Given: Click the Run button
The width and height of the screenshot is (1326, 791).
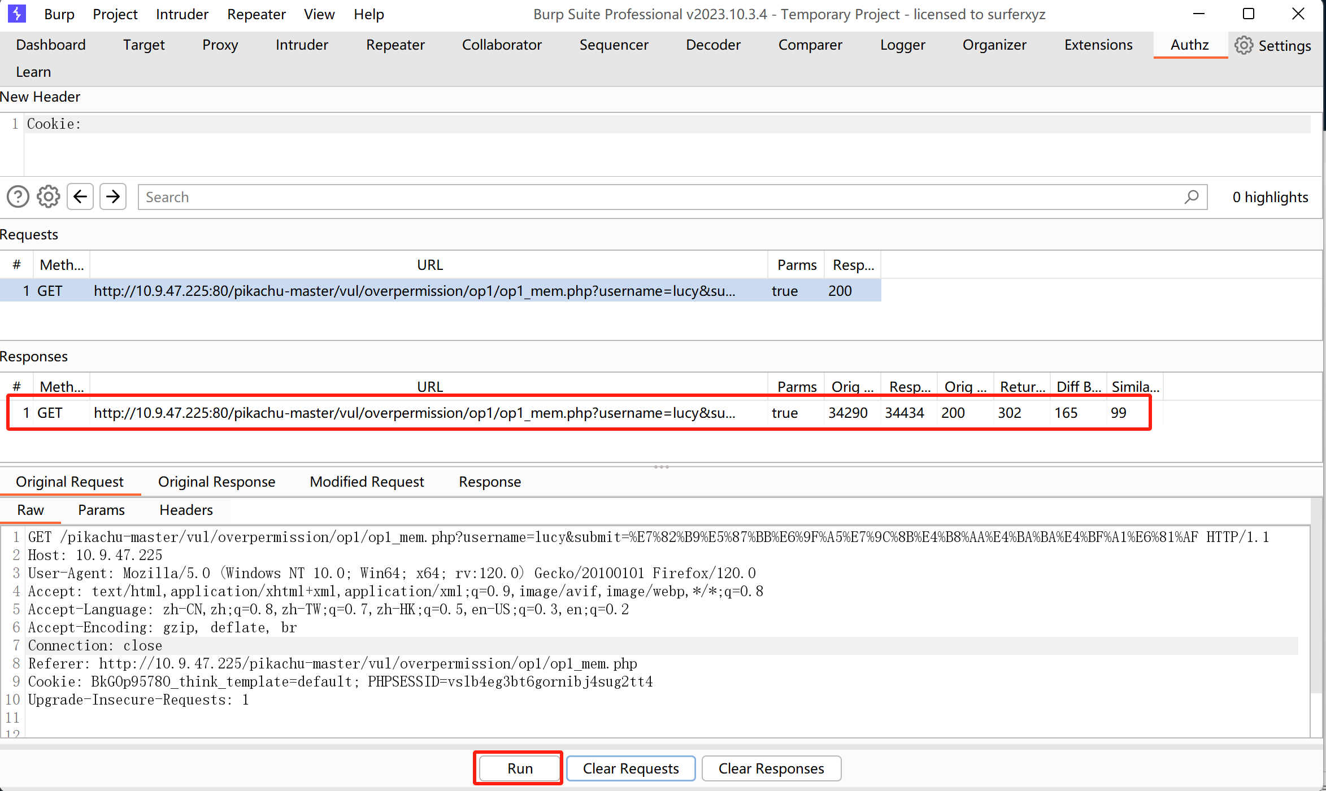Looking at the screenshot, I should tap(520, 768).
